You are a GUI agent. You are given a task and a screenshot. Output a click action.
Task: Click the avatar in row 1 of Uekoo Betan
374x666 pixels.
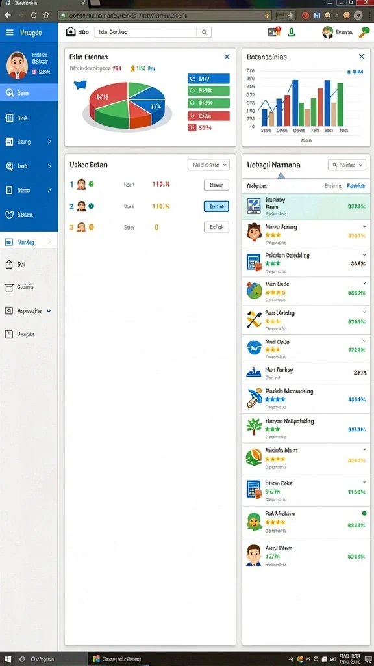click(x=81, y=184)
